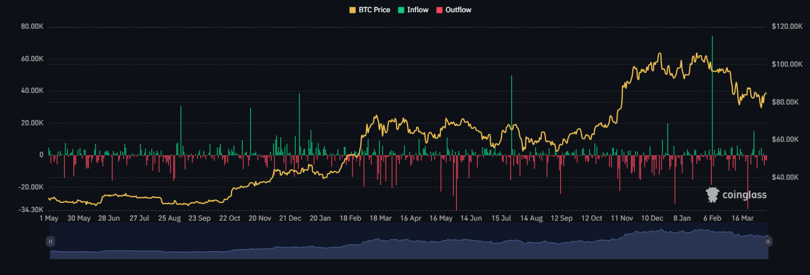Click the right range slider handle
Viewport: 810px width, 275px height.
click(768, 241)
